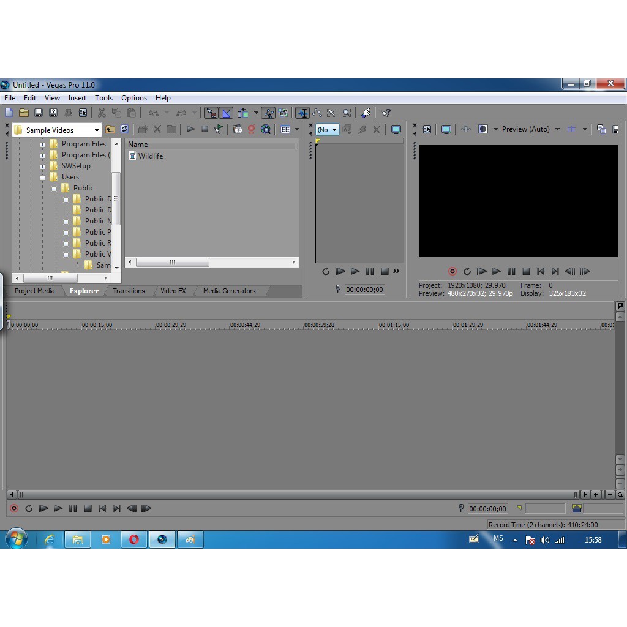Refresh the Explorer file list

124,129
